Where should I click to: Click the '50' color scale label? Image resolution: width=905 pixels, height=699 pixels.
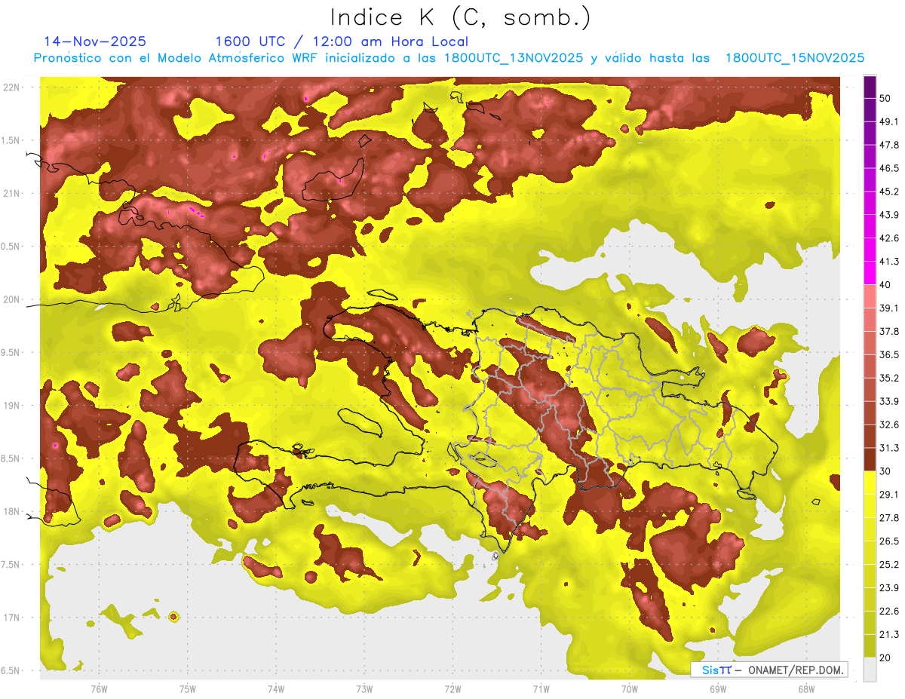[x=885, y=99]
